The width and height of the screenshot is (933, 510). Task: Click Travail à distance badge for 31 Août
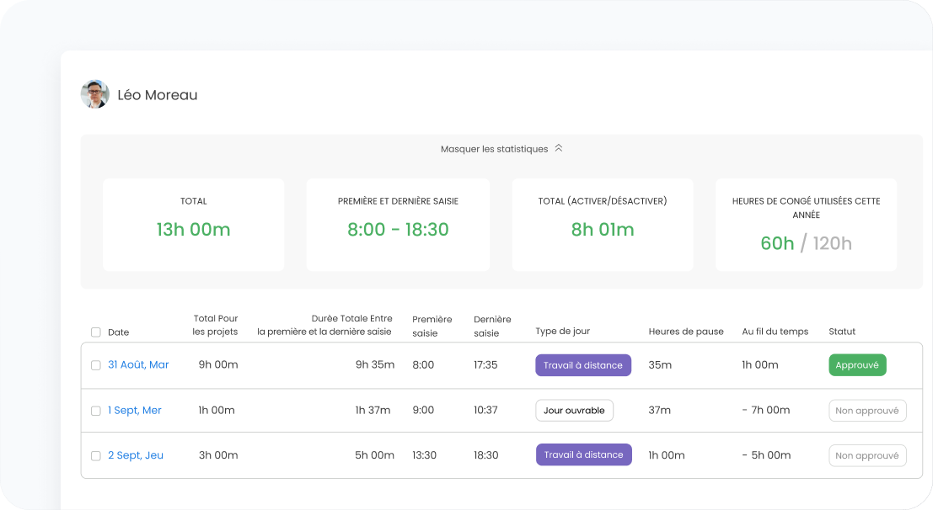(583, 365)
